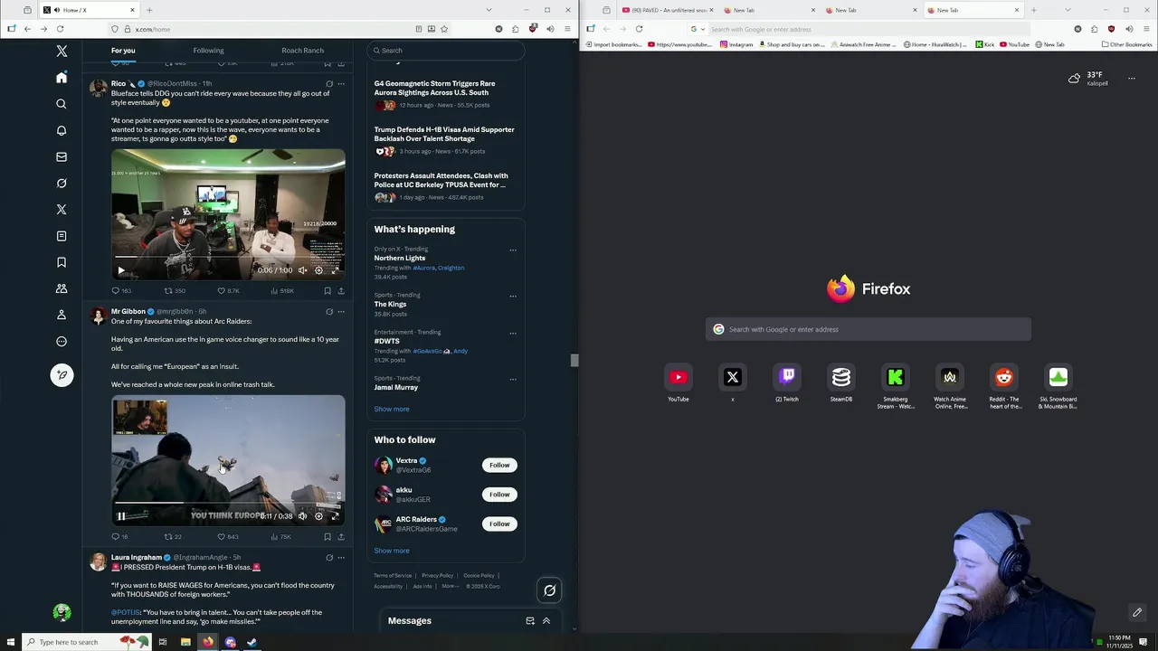Open options for Northern Lights trend
Screen dimensions: 1158x651
[513, 250]
